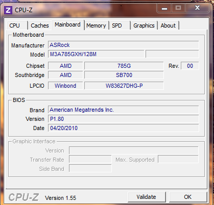The width and height of the screenshot is (214, 205).
Task: Minimize the CPU-Z window
Action: pos(164,8)
